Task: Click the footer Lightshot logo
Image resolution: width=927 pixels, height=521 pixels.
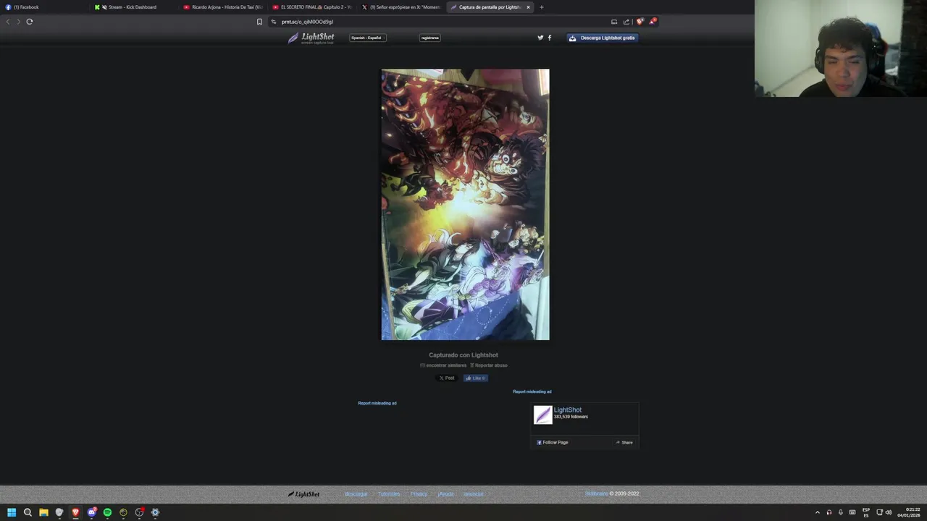Action: pos(304,494)
